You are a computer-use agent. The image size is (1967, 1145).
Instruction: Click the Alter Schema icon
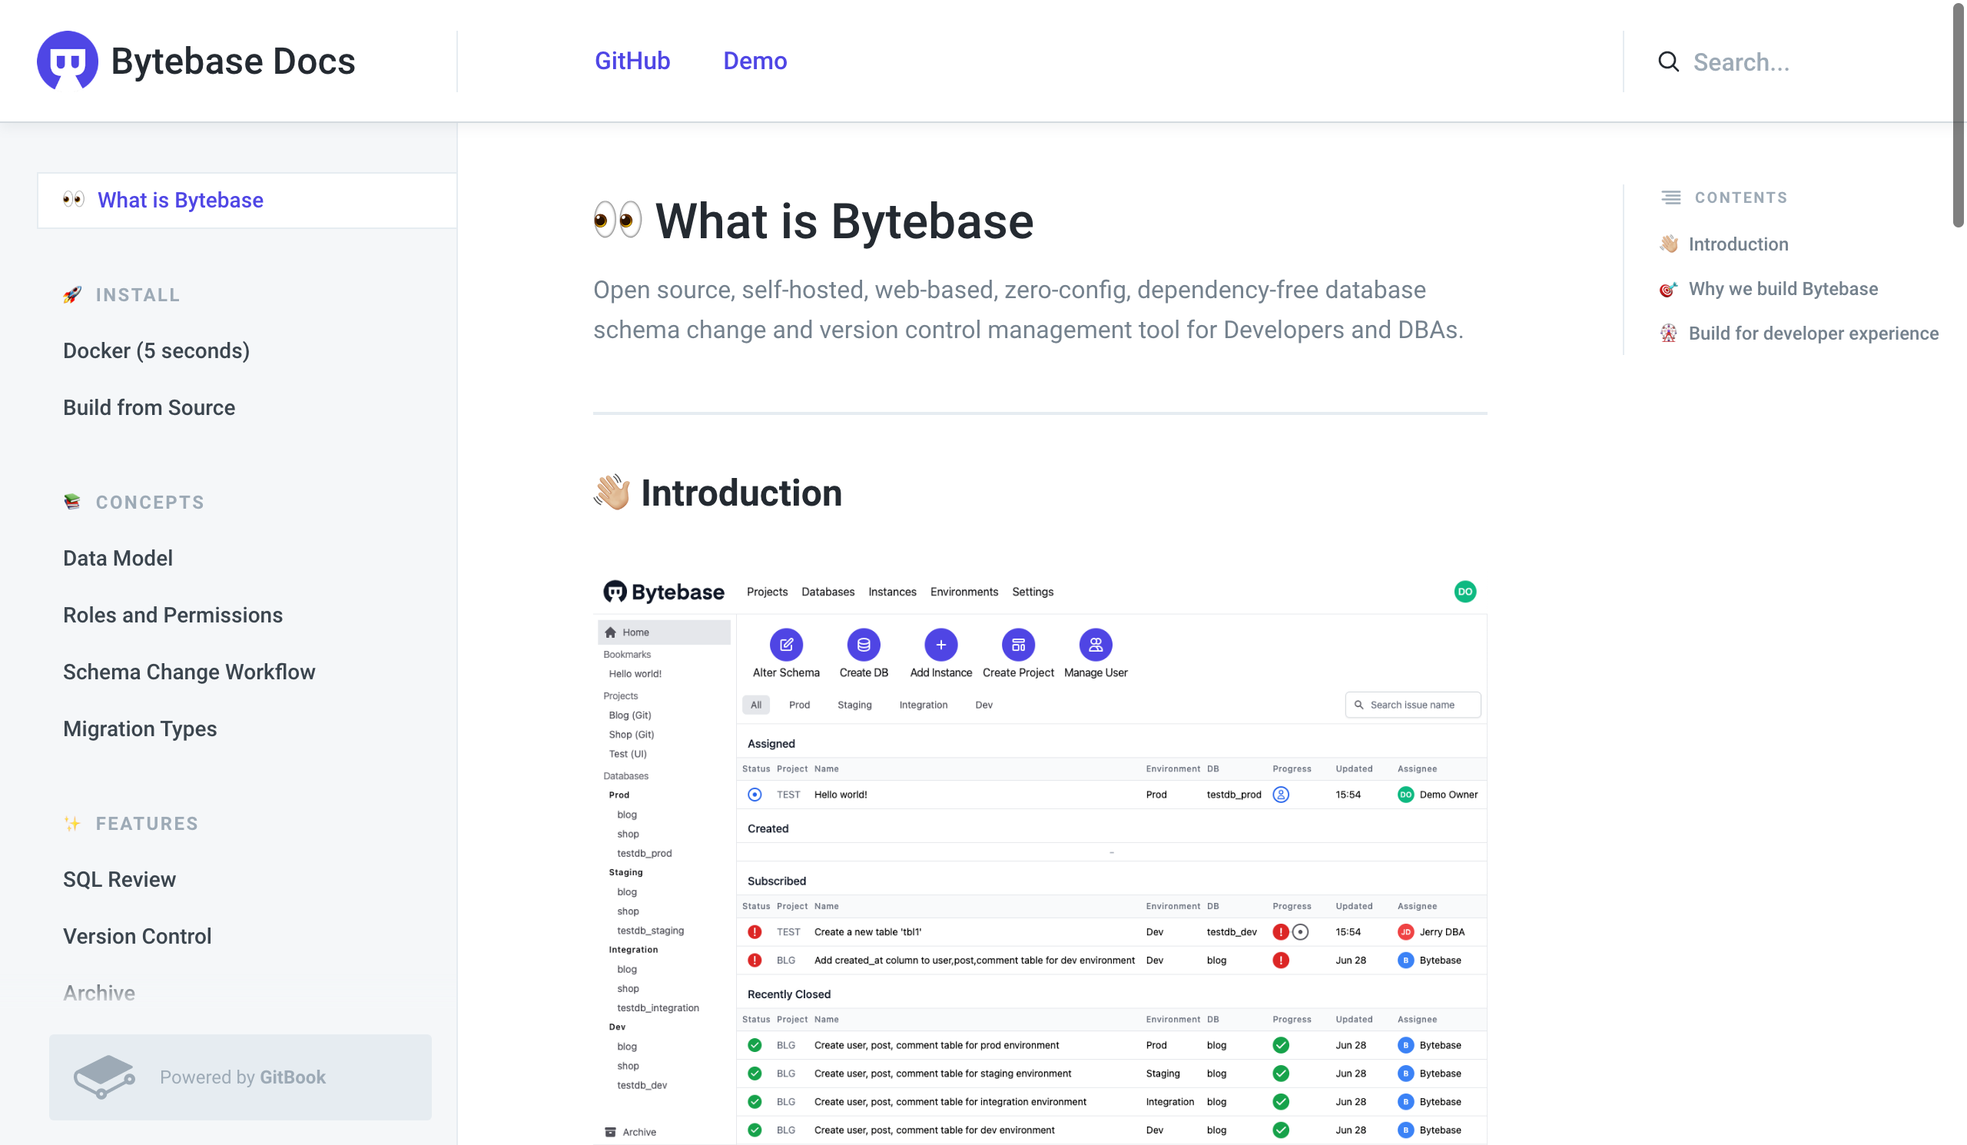[x=785, y=644]
